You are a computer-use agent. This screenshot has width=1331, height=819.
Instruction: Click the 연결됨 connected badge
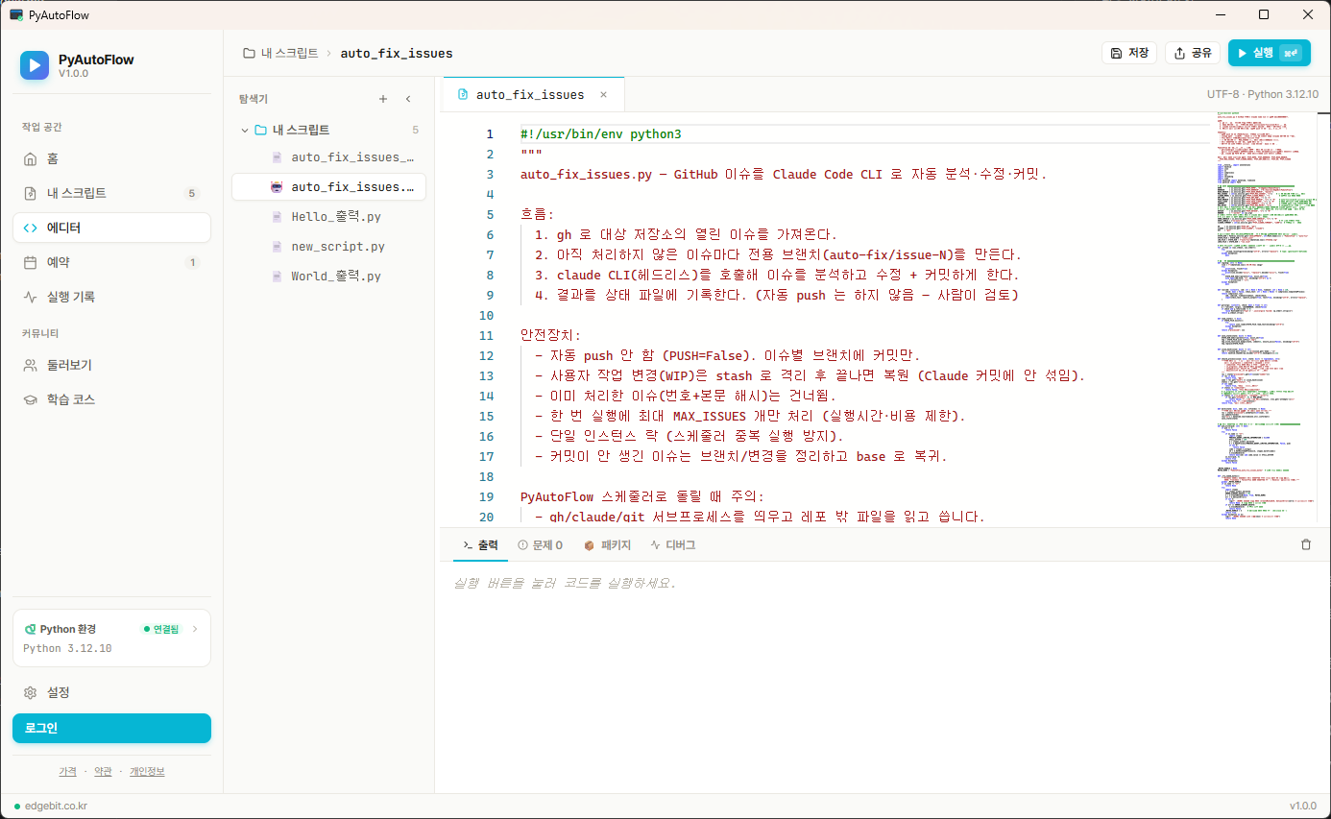click(x=160, y=629)
